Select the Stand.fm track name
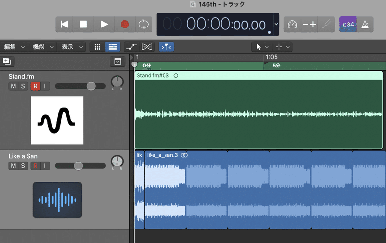 point(21,77)
